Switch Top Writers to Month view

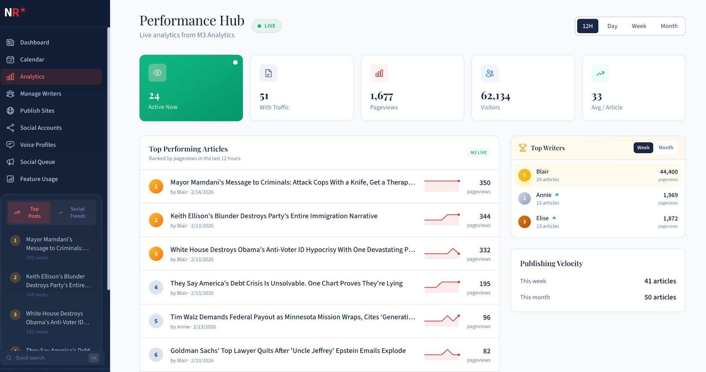point(665,148)
